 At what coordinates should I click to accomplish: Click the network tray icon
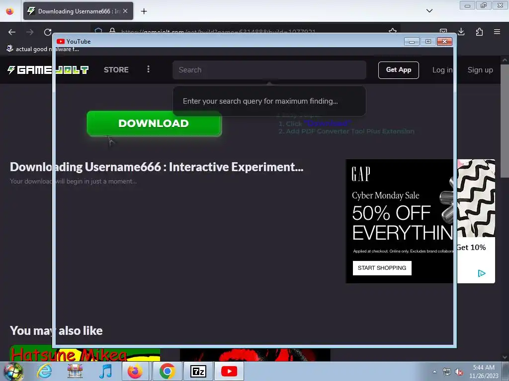[x=447, y=372]
